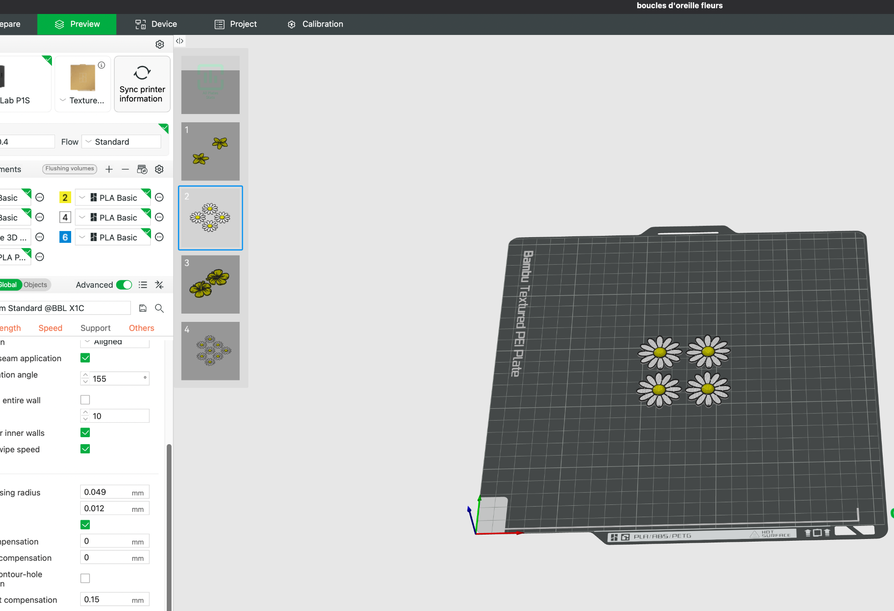Click the Sync printer information button
Screen dimensions: 894x611
pyautogui.click(x=142, y=84)
